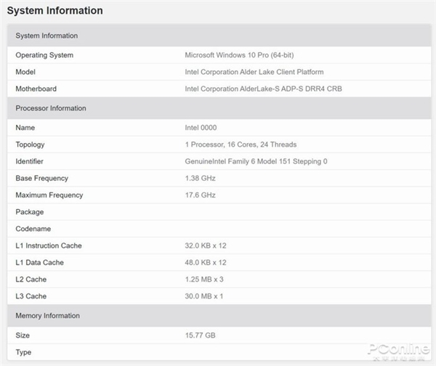
Task: Click the Intel 0000 processor name
Action: [201, 128]
